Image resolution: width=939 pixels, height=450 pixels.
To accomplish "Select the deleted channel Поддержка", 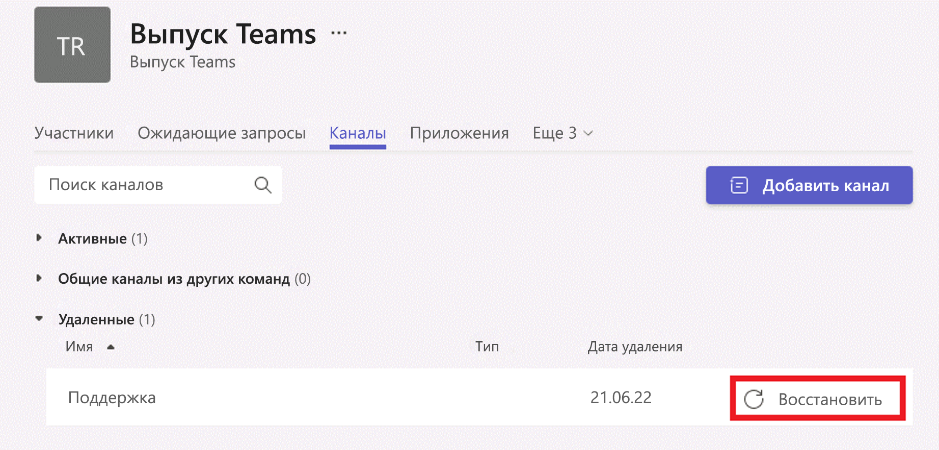I will point(112,398).
